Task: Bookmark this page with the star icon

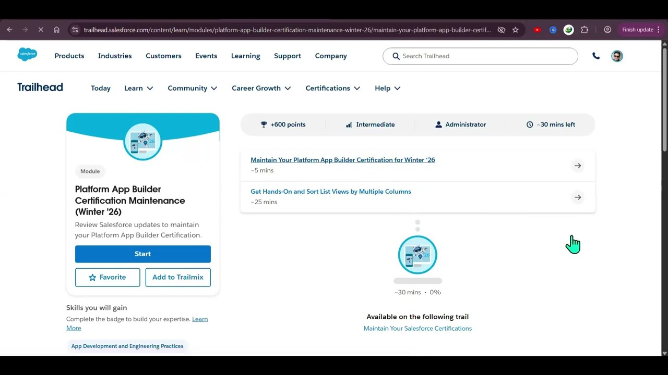Action: click(516, 30)
